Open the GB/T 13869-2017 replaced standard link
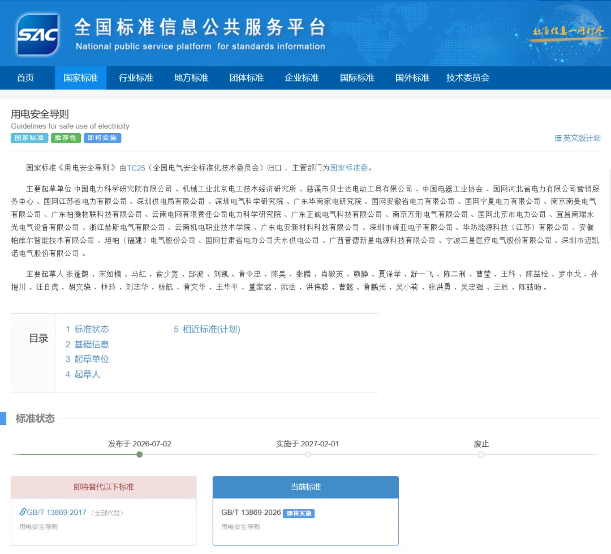Image resolution: width=611 pixels, height=554 pixels. click(x=57, y=512)
